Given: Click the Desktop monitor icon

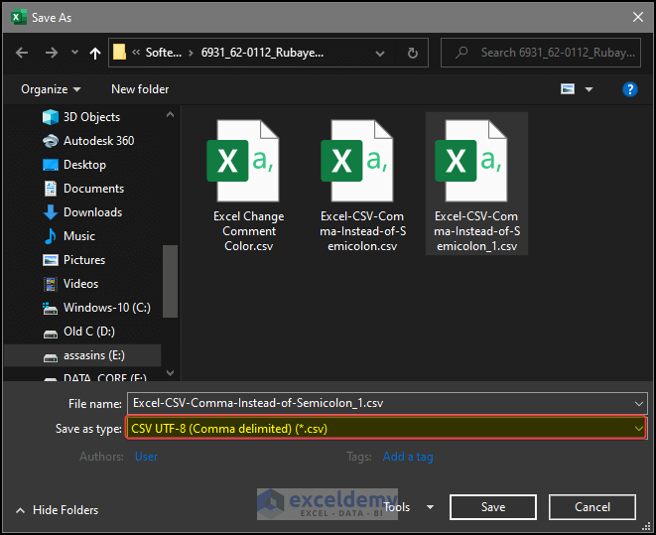Looking at the screenshot, I should pyautogui.click(x=51, y=165).
